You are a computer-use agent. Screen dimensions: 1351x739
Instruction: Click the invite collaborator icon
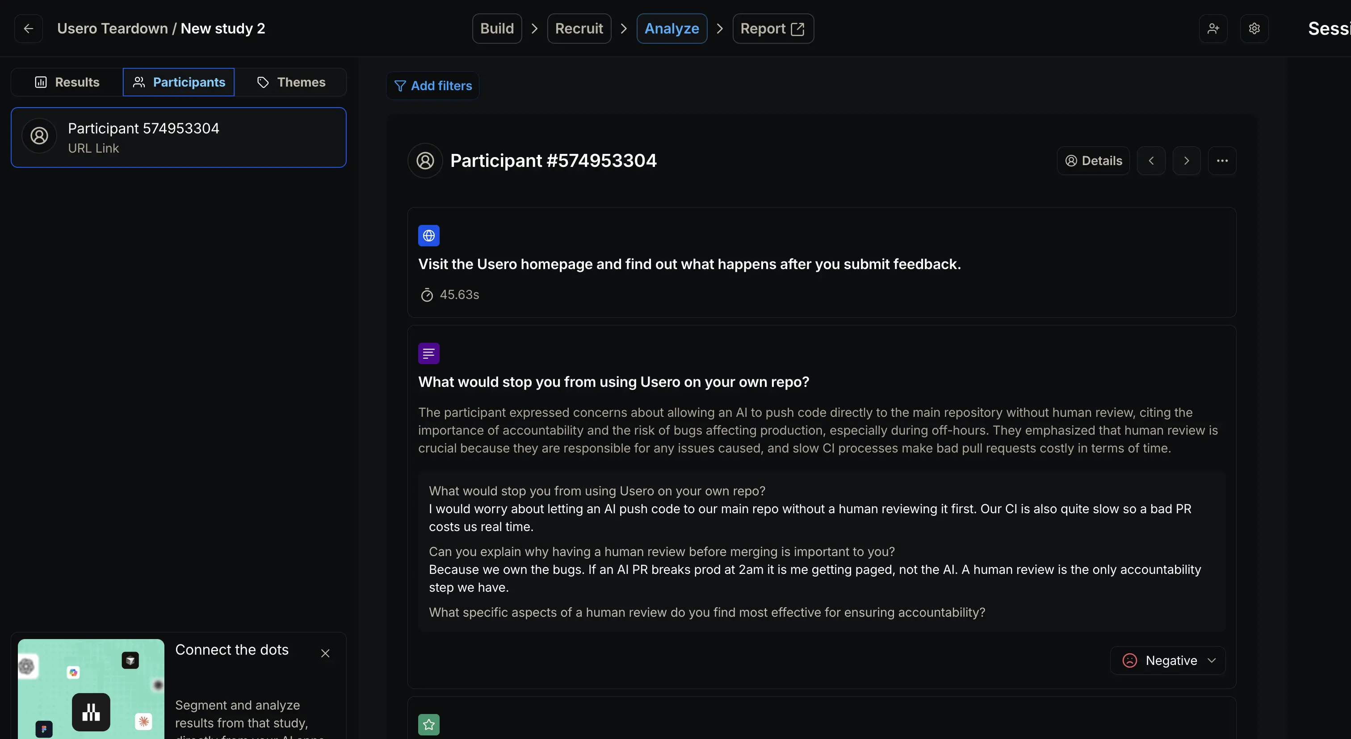pyautogui.click(x=1213, y=28)
